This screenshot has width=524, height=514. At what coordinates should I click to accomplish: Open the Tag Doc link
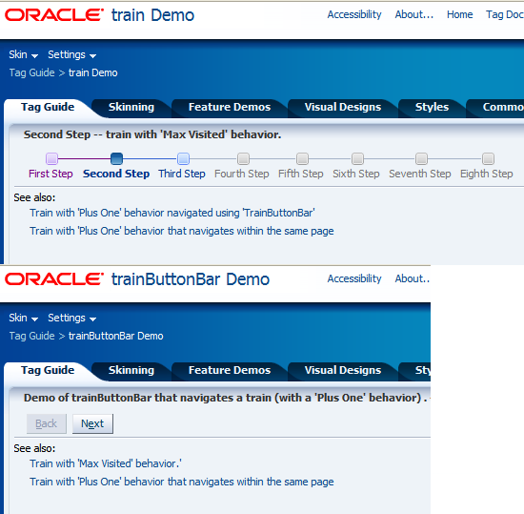(505, 14)
